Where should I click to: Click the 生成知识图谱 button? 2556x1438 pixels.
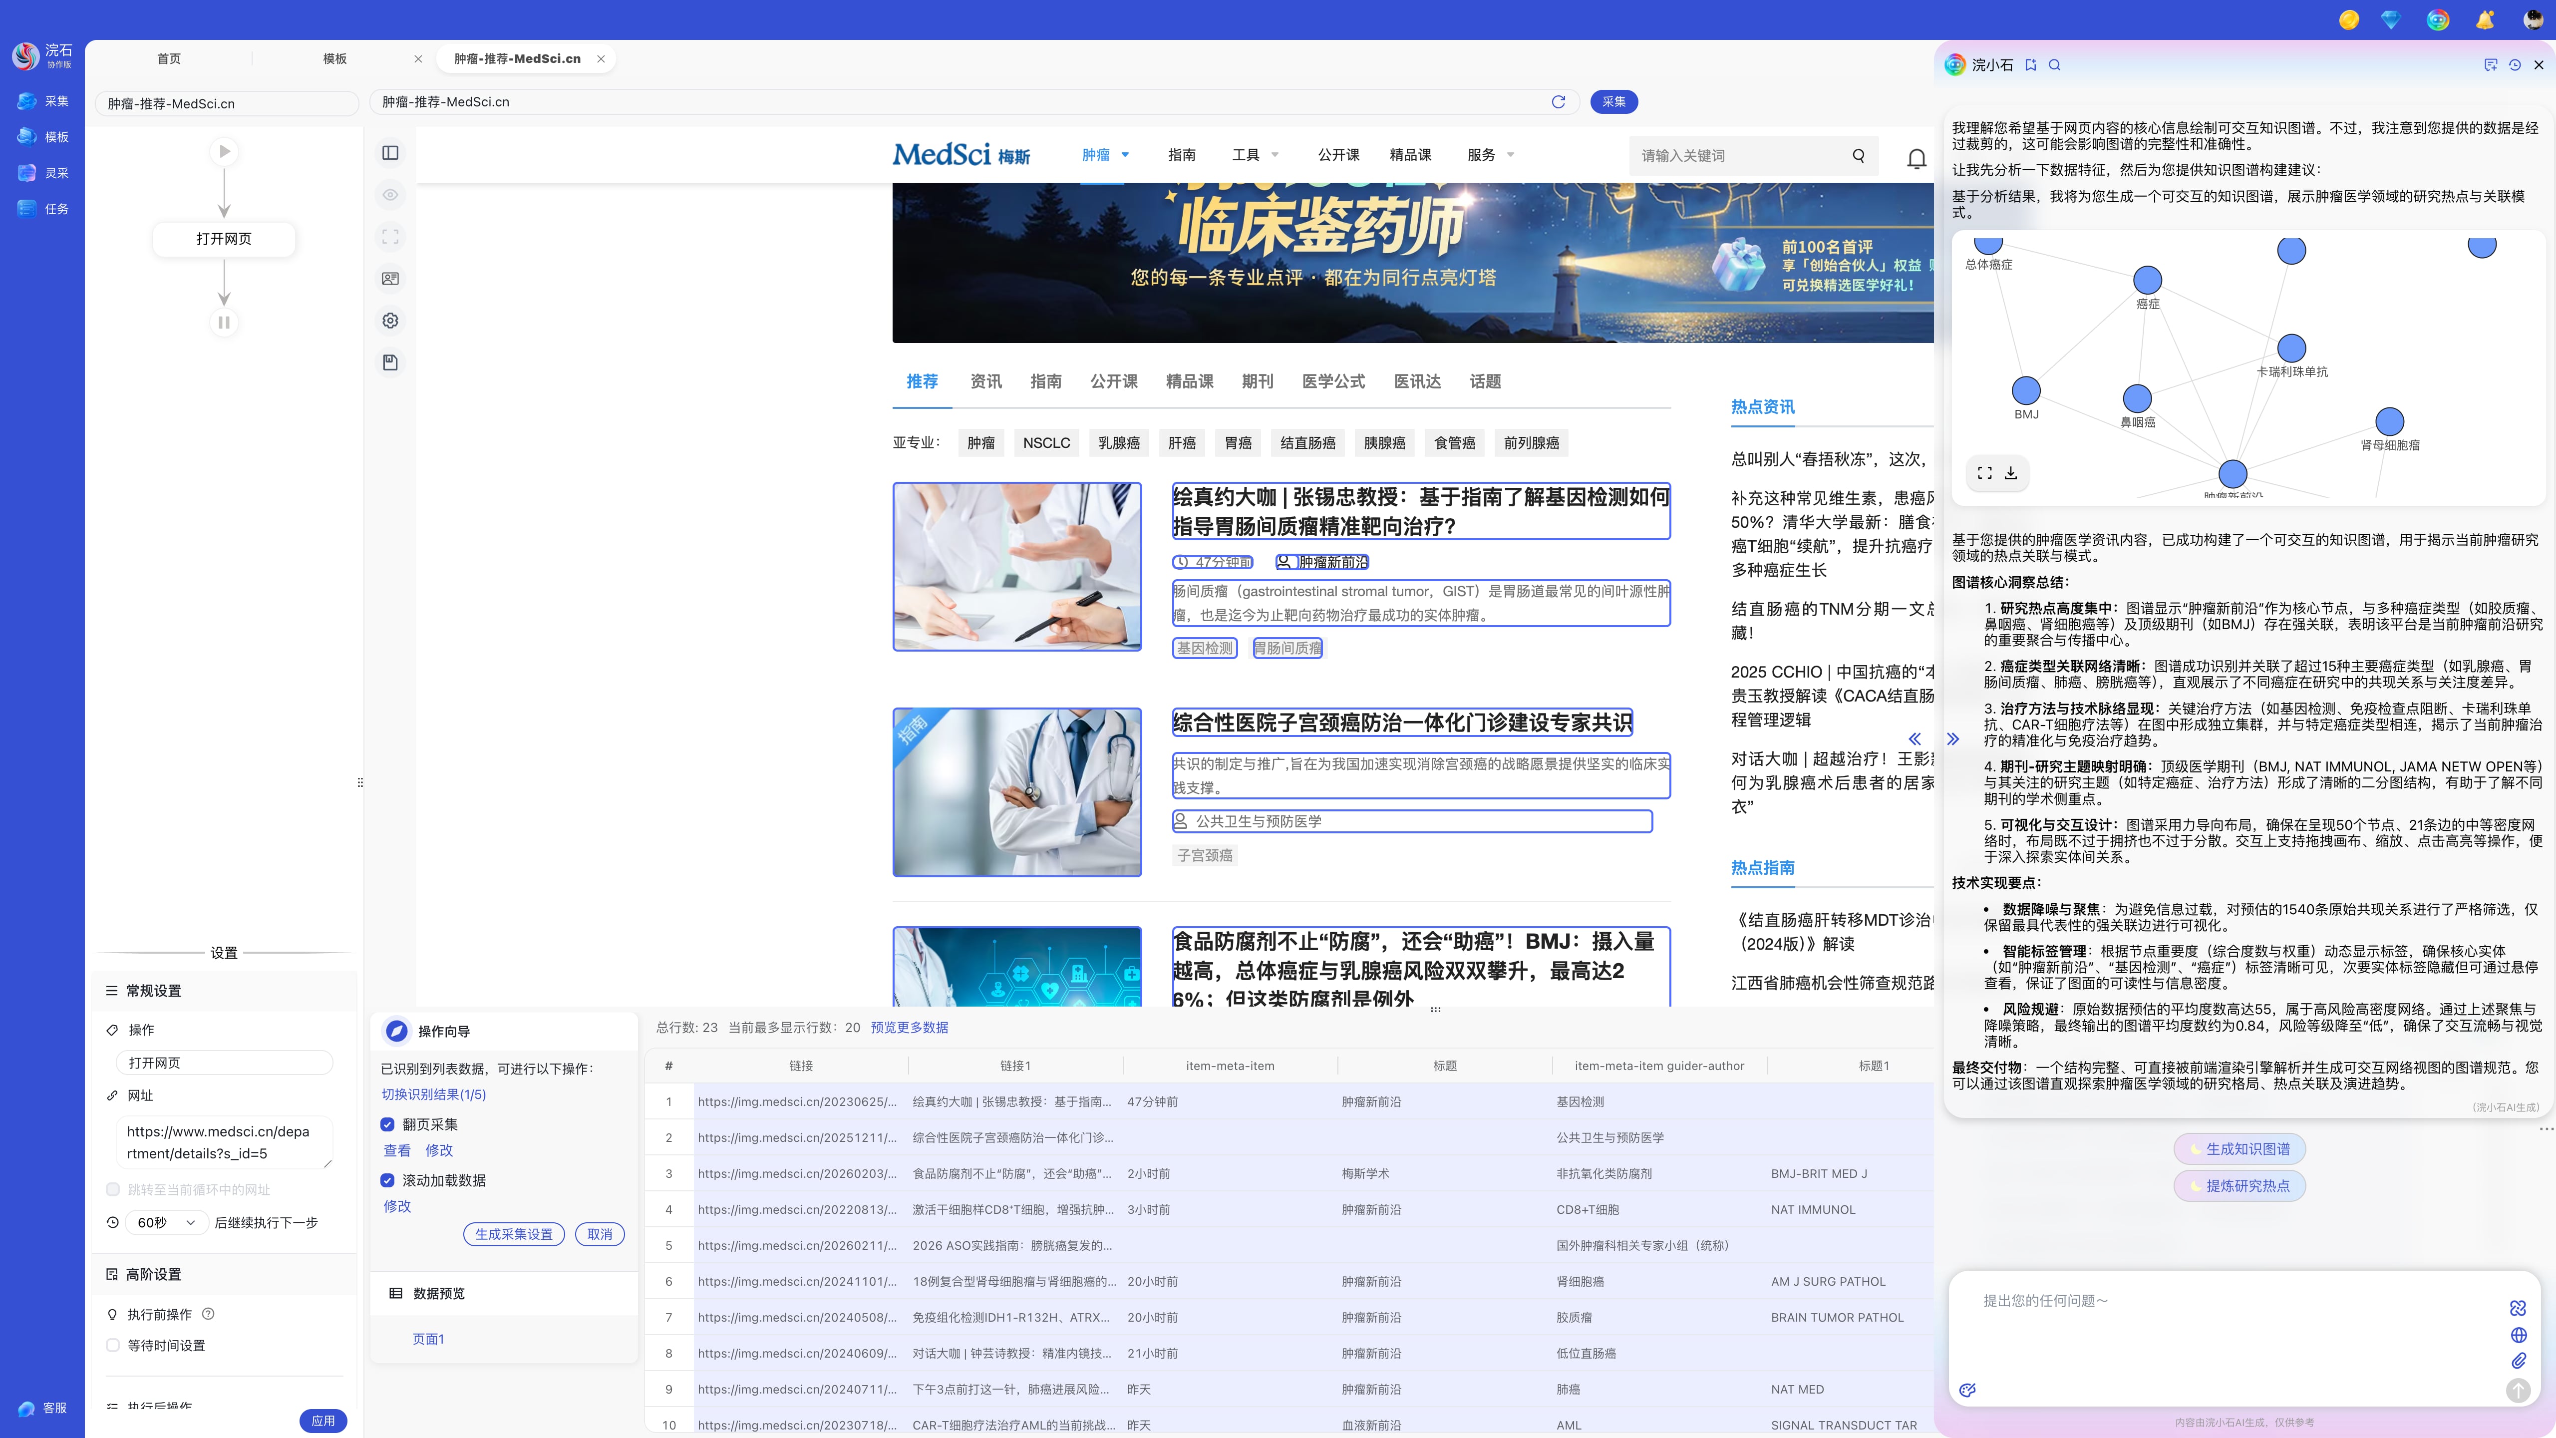point(2239,1148)
